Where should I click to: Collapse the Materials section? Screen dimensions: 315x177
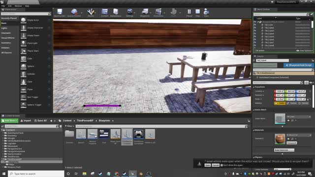tap(254, 130)
